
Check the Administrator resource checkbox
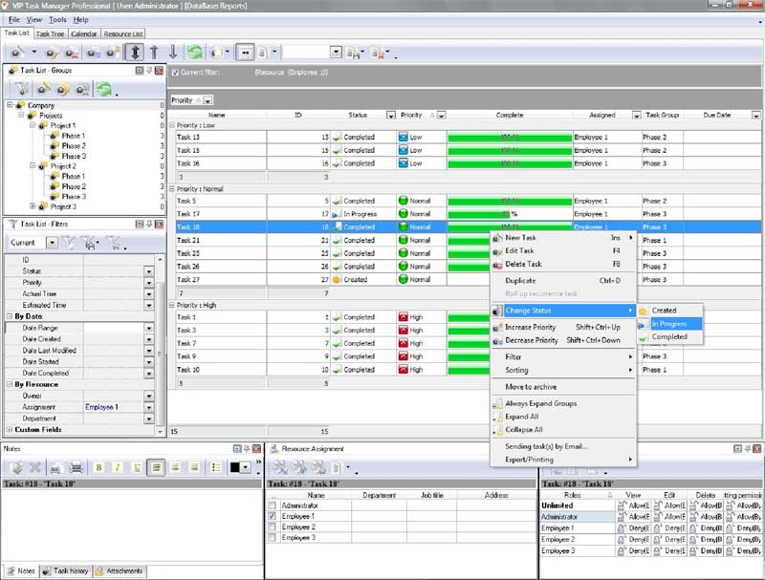click(273, 505)
